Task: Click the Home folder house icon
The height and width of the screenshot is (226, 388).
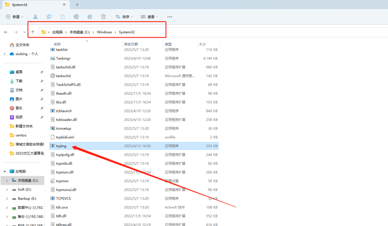Action: click(x=12, y=45)
